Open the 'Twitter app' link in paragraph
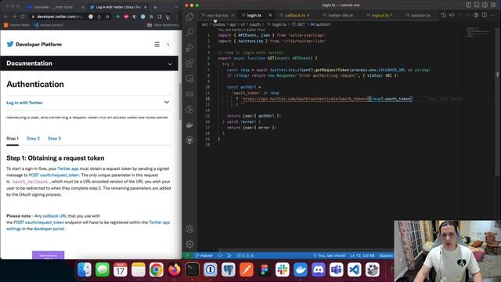The image size is (501, 282). [68, 168]
